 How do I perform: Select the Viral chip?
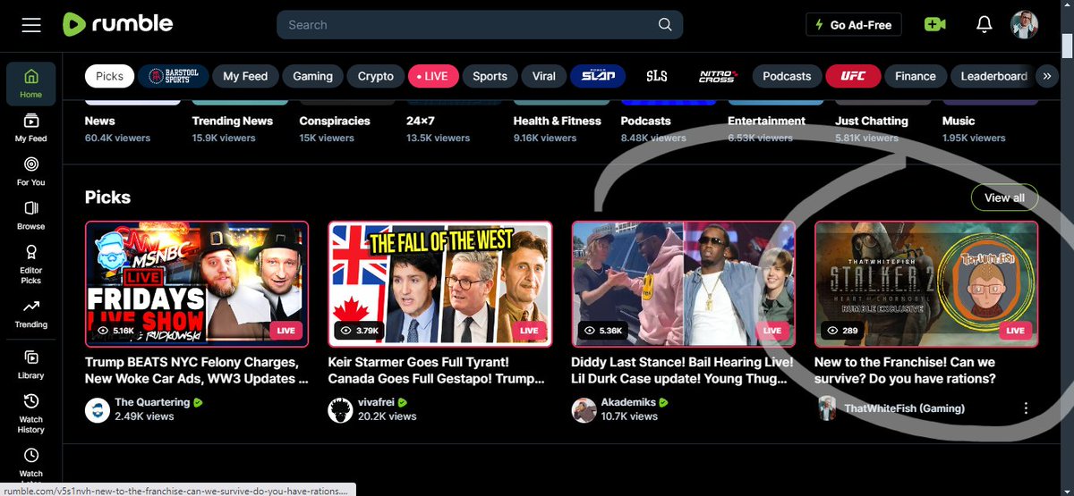click(543, 76)
